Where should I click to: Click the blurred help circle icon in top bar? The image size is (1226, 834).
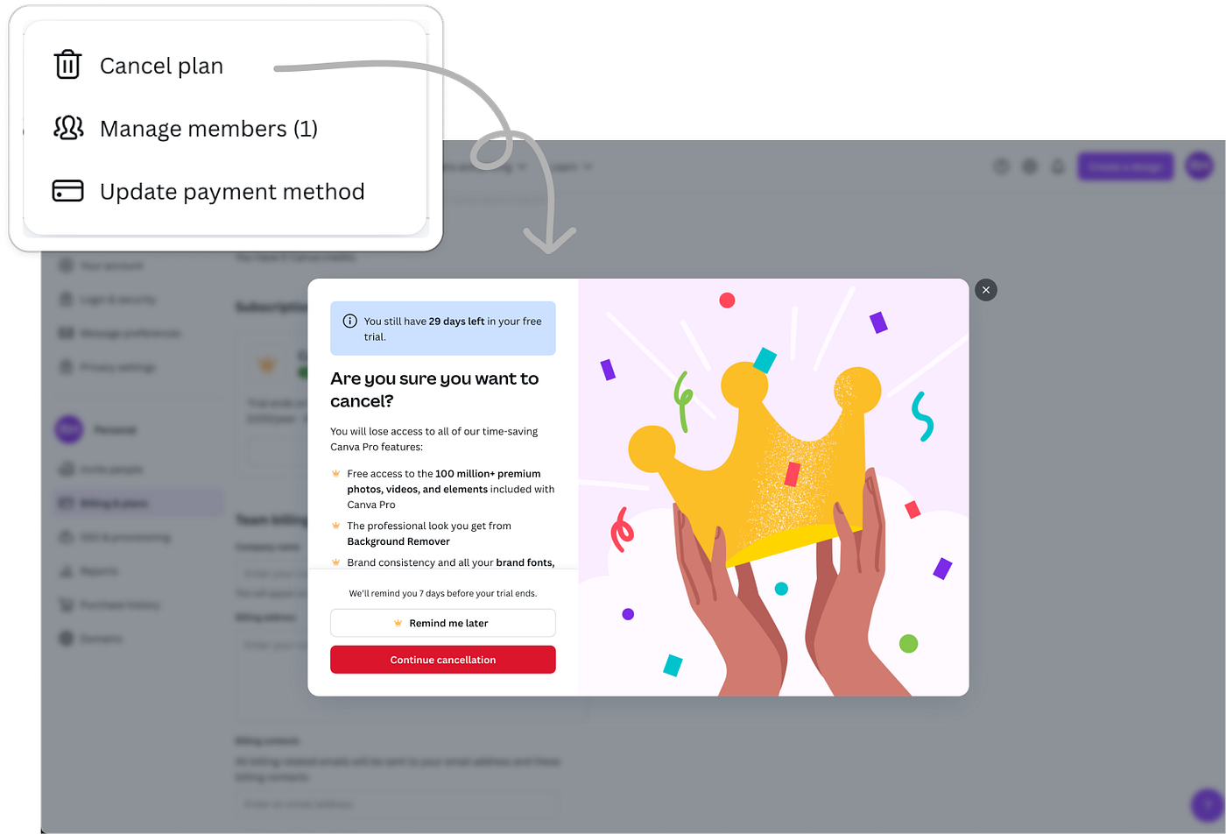click(x=1001, y=166)
